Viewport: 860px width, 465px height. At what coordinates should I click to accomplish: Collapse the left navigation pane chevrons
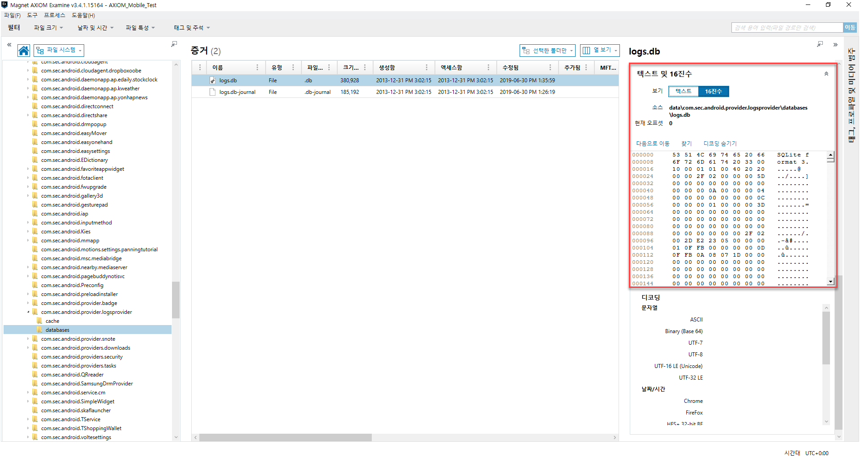[9, 44]
